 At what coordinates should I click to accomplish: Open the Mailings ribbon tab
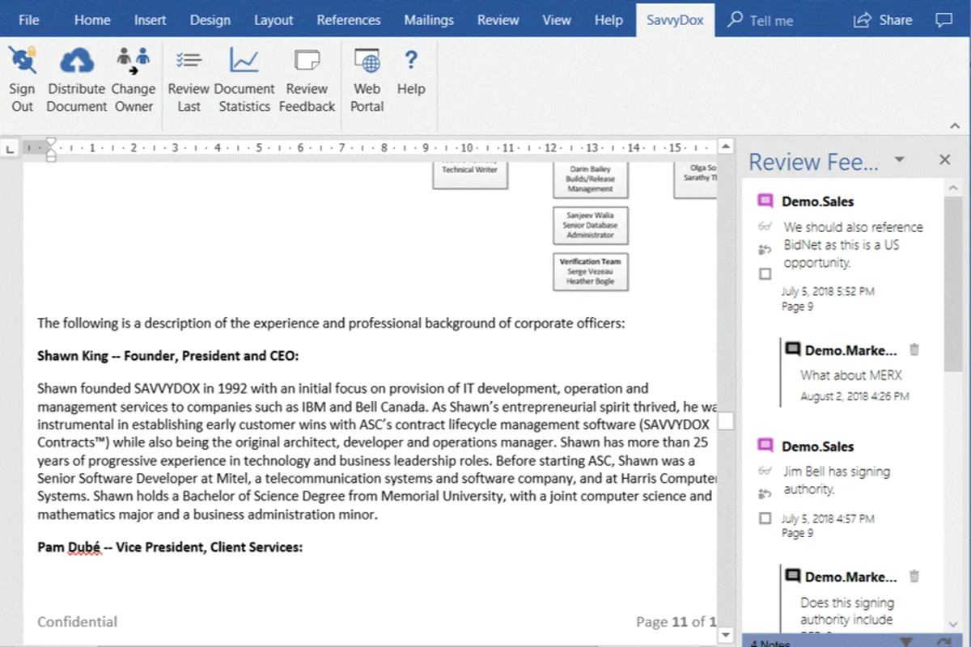(429, 20)
